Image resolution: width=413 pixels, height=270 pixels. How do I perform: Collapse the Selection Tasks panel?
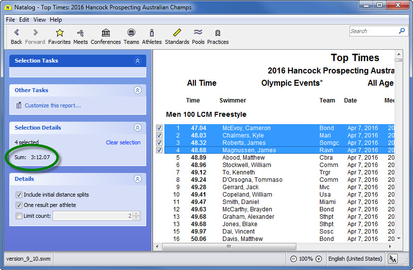[x=137, y=61]
